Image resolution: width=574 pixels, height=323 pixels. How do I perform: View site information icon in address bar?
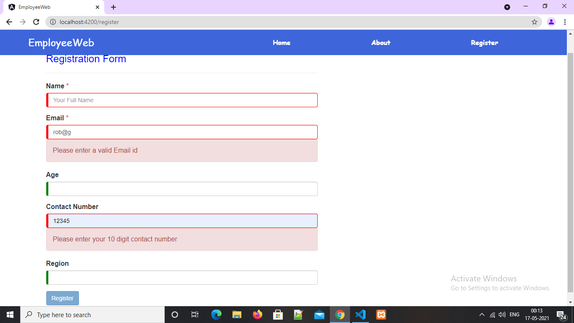53,22
